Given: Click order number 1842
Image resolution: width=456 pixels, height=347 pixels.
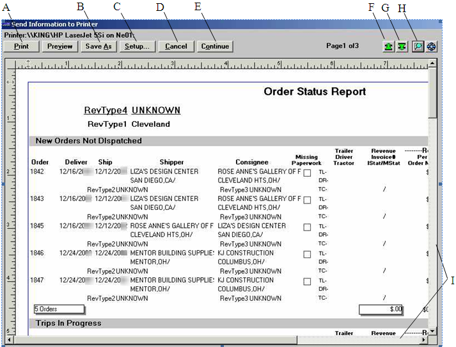Looking at the screenshot, I should 37,172.
